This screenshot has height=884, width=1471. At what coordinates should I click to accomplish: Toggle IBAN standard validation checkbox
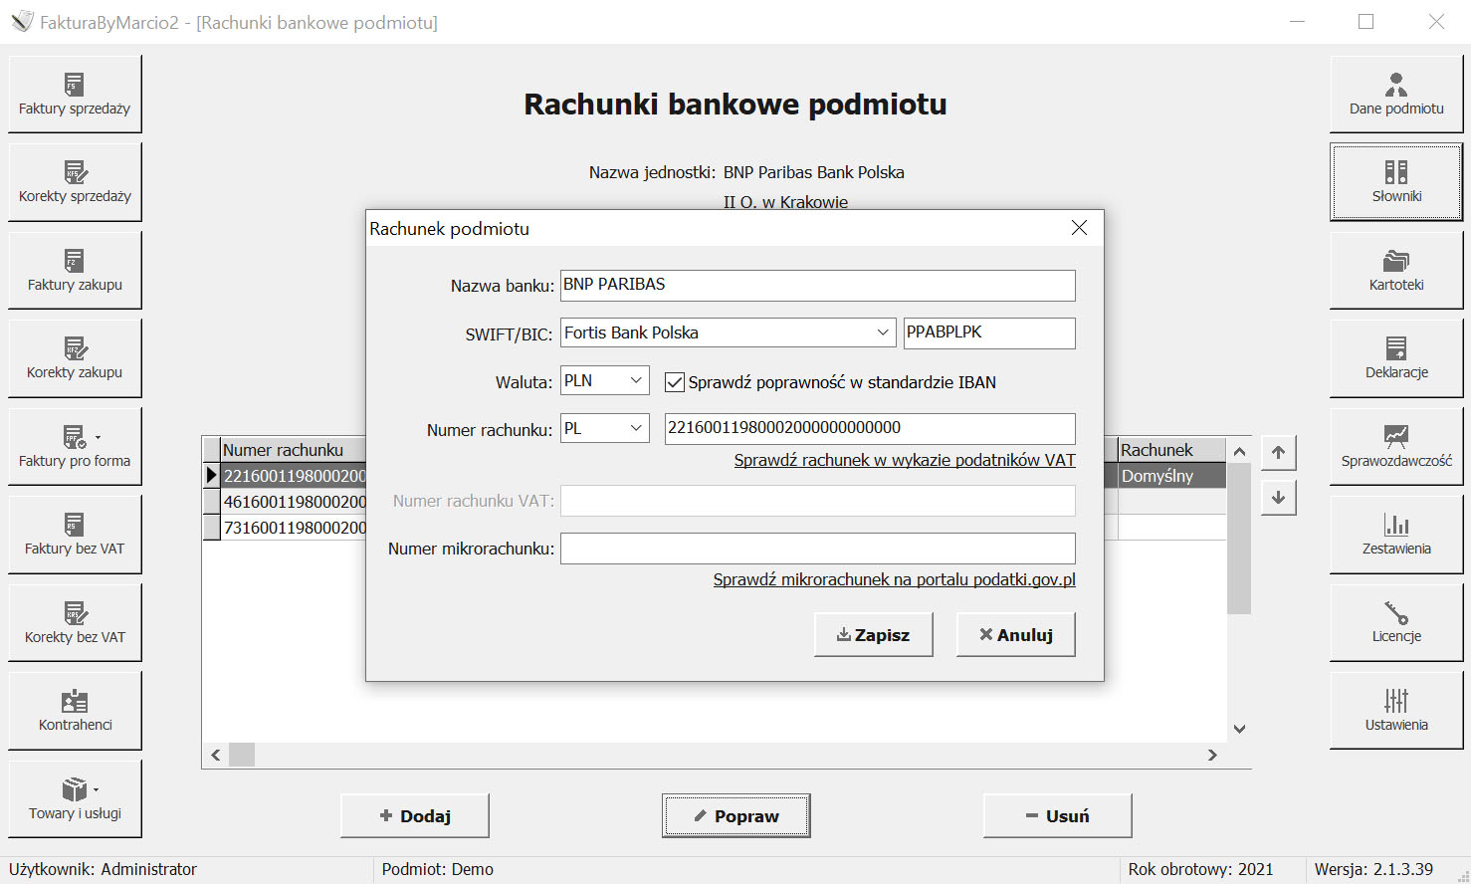click(x=675, y=382)
